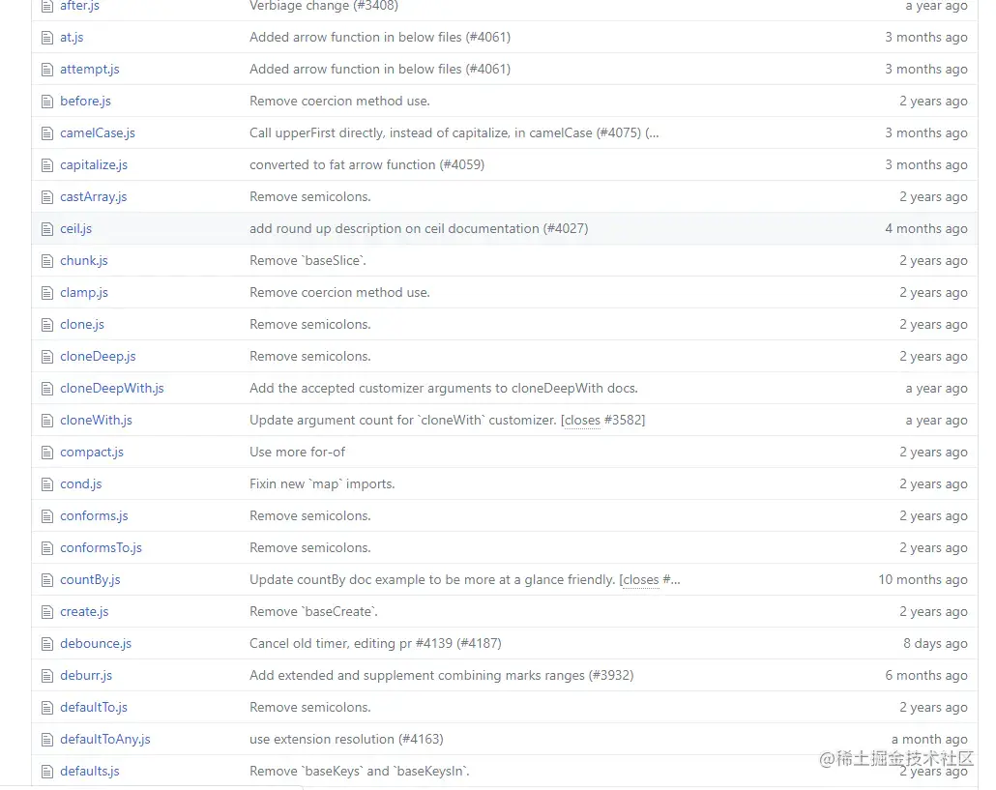Open the deburr.js file
996x790 pixels.
click(86, 676)
